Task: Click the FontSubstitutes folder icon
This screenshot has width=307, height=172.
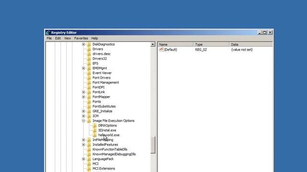Action: tap(89, 107)
